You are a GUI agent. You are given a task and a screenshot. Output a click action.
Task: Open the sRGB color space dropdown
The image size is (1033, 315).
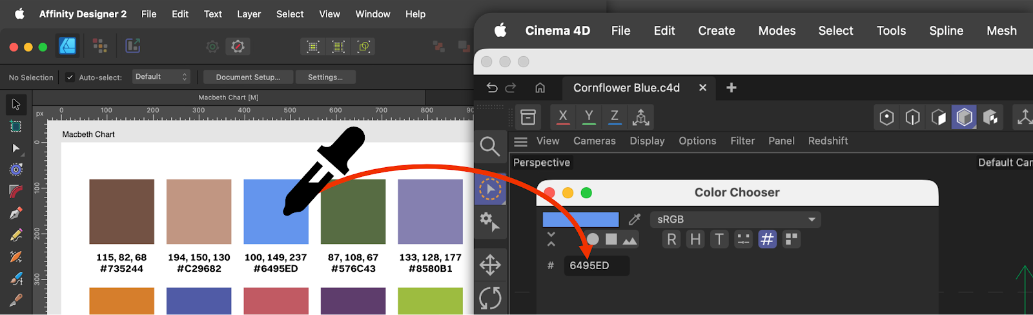735,219
